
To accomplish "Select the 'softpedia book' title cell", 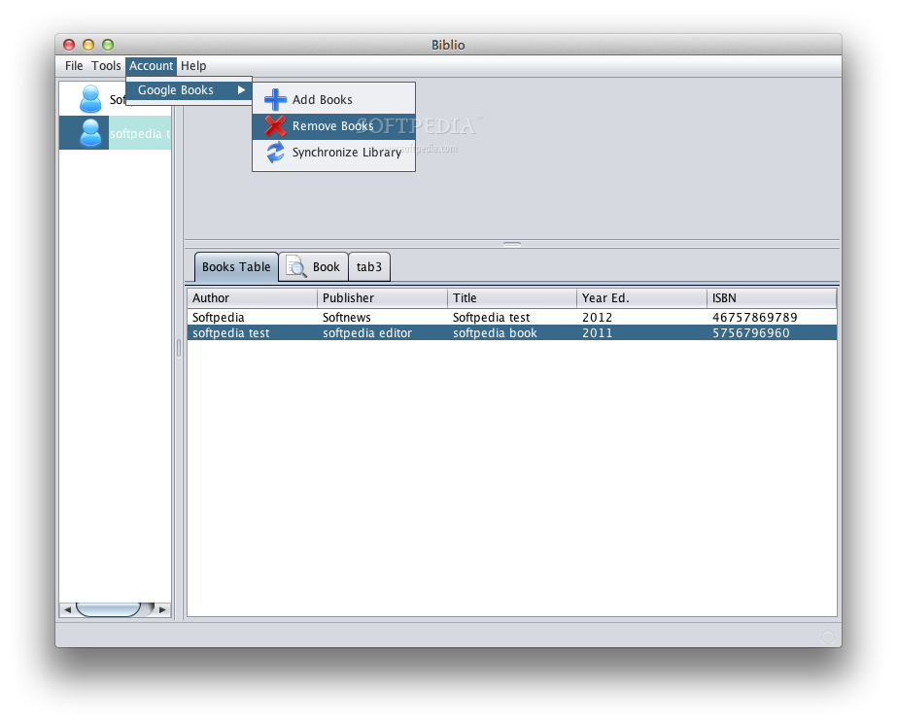I will (512, 332).
